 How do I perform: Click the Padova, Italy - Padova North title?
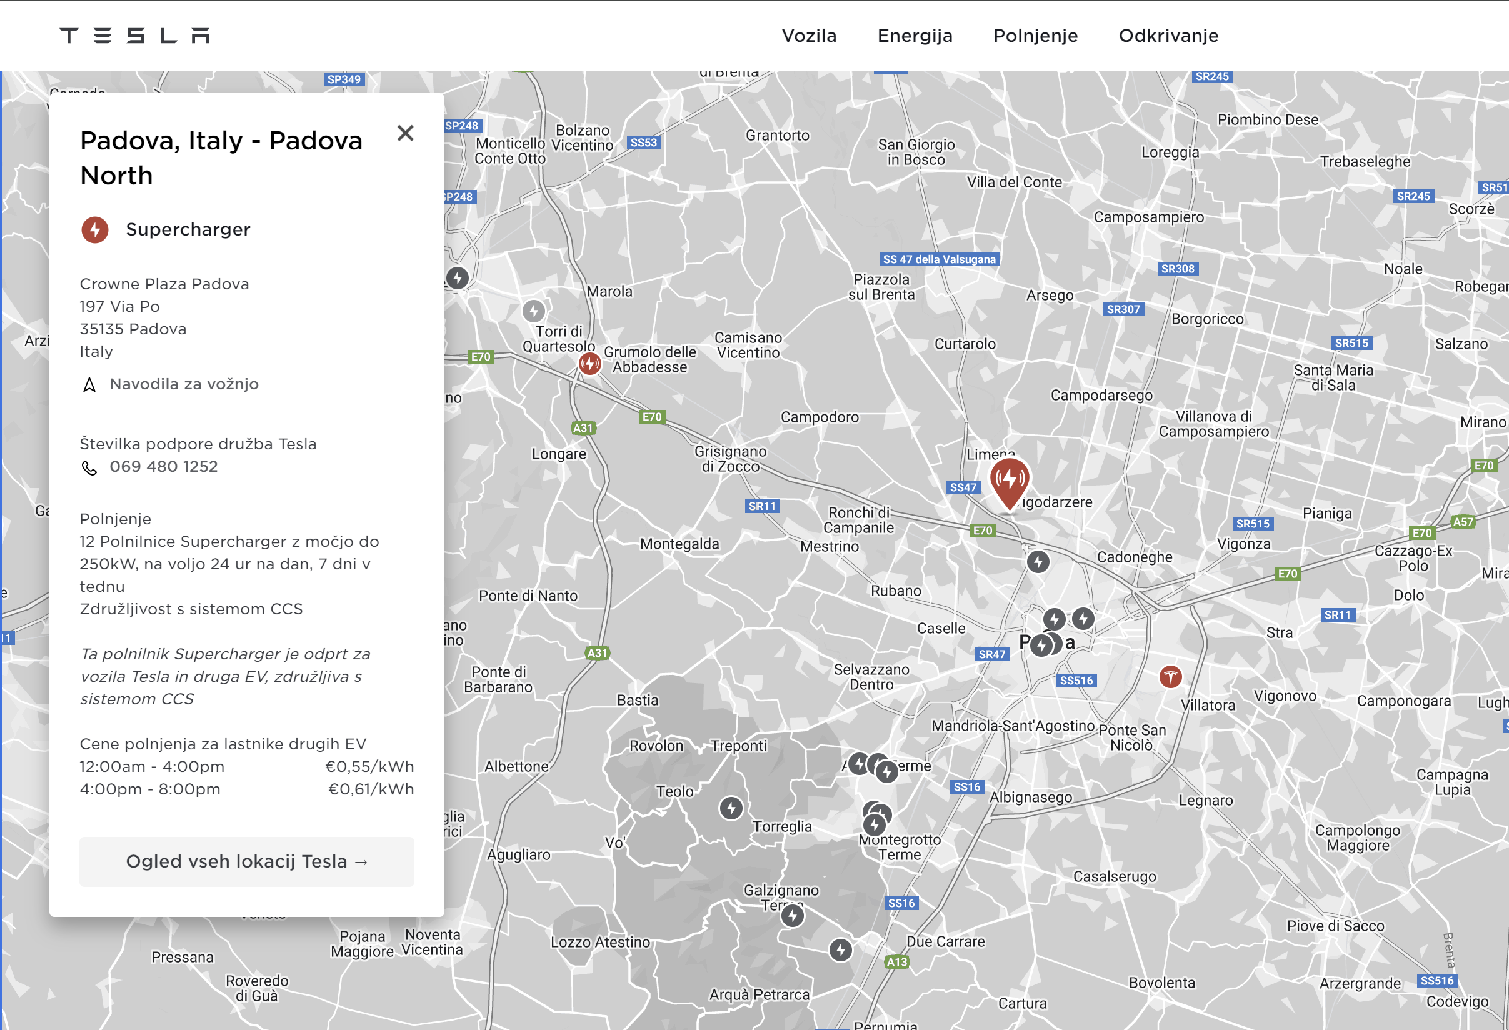coord(221,157)
